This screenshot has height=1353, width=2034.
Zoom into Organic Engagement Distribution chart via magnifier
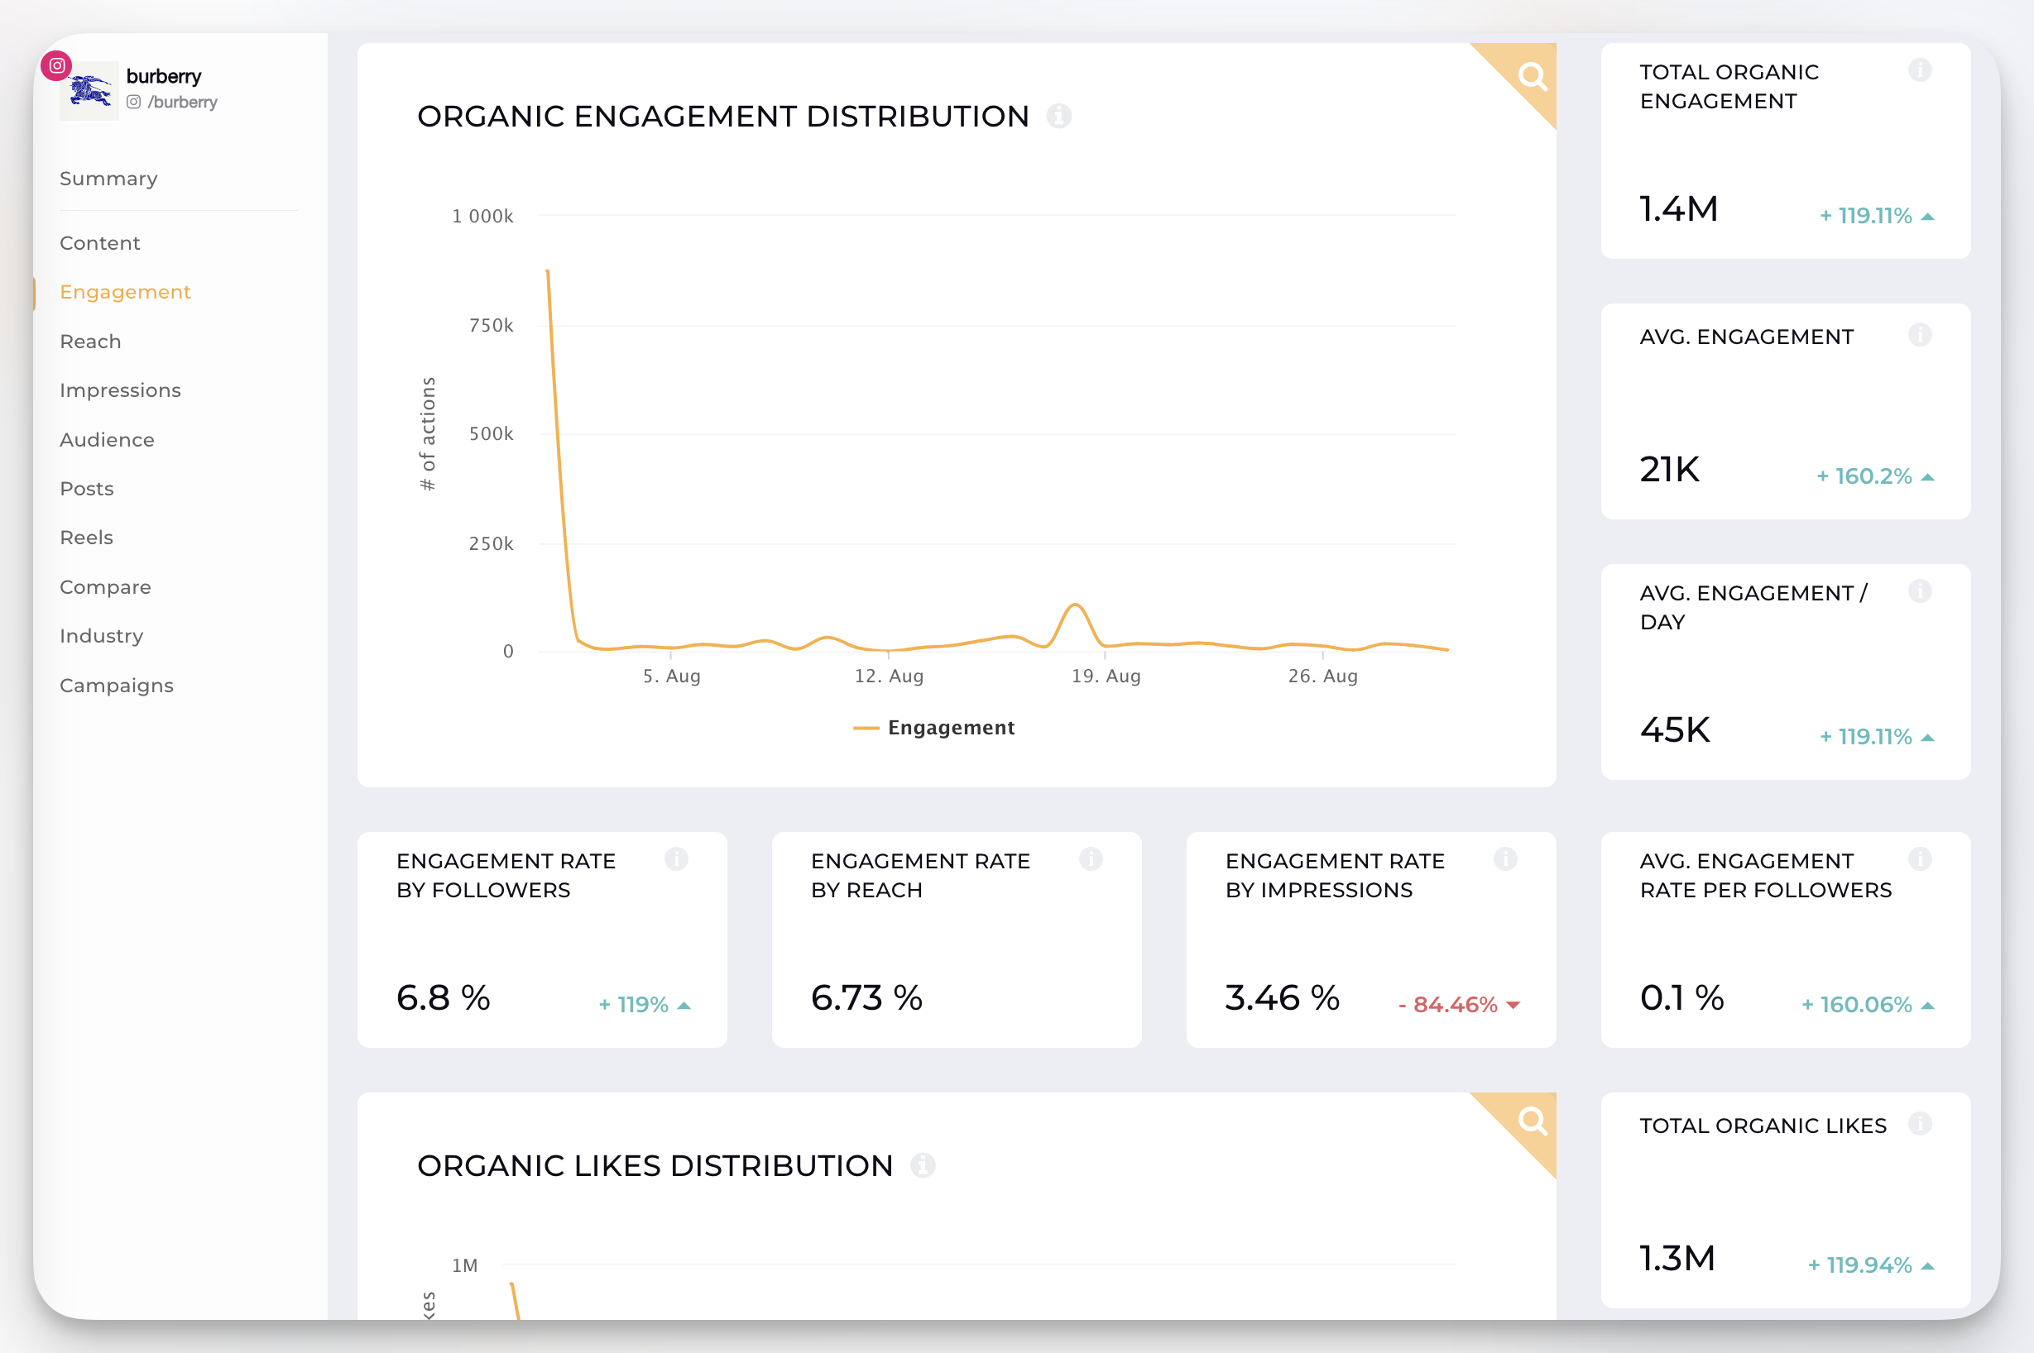pyautogui.click(x=1533, y=76)
